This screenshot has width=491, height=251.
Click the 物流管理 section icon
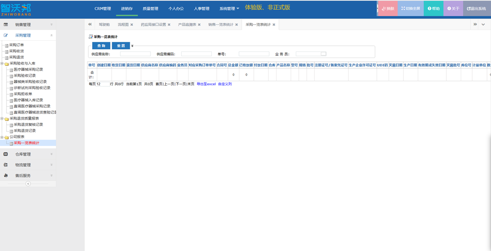pyautogui.click(x=6, y=165)
